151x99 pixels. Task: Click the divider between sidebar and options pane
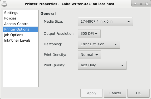(39, 48)
